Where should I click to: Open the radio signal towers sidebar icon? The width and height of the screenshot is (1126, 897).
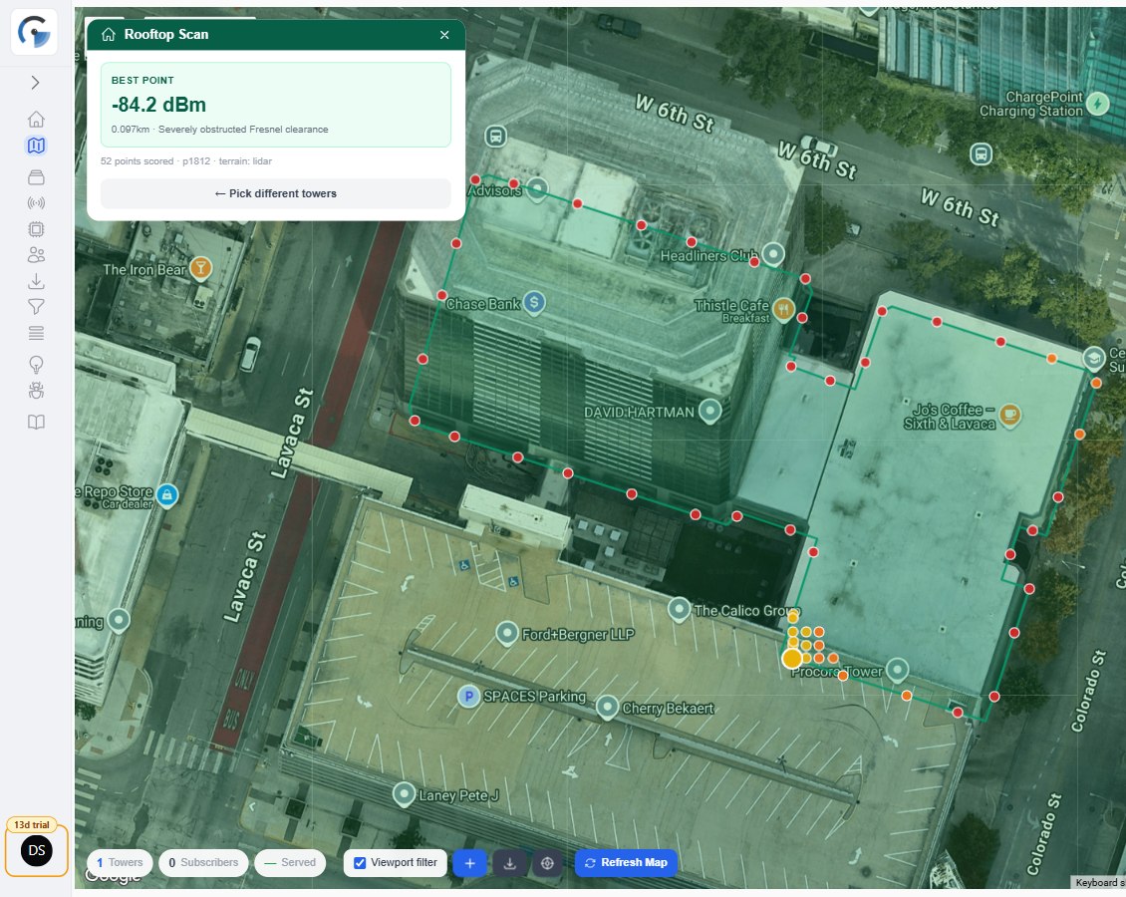coord(36,203)
